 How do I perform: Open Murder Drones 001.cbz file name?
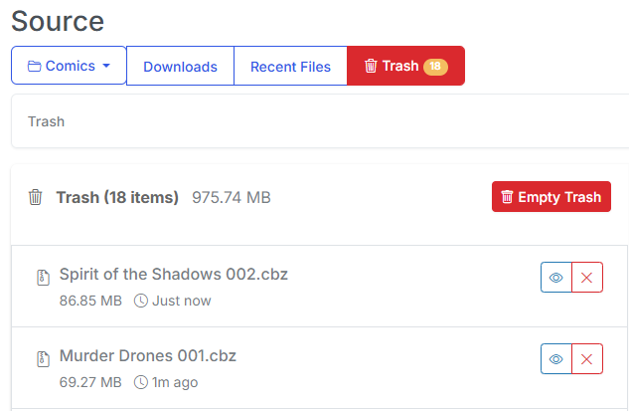pyautogui.click(x=148, y=355)
